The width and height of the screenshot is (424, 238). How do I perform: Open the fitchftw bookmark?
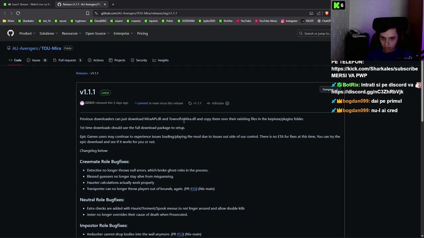226,21
